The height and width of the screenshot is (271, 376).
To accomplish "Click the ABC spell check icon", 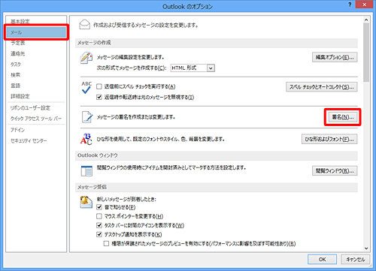I will 86,88.
